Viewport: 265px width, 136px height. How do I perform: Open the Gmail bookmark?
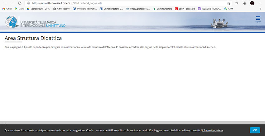pyautogui.click(x=7, y=9)
